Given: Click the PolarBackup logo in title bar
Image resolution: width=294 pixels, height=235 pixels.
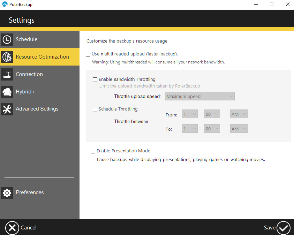Looking at the screenshot, I should click(5, 4).
